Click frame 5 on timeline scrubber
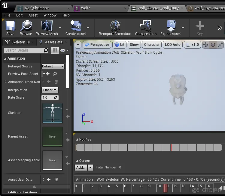 pos(117,186)
